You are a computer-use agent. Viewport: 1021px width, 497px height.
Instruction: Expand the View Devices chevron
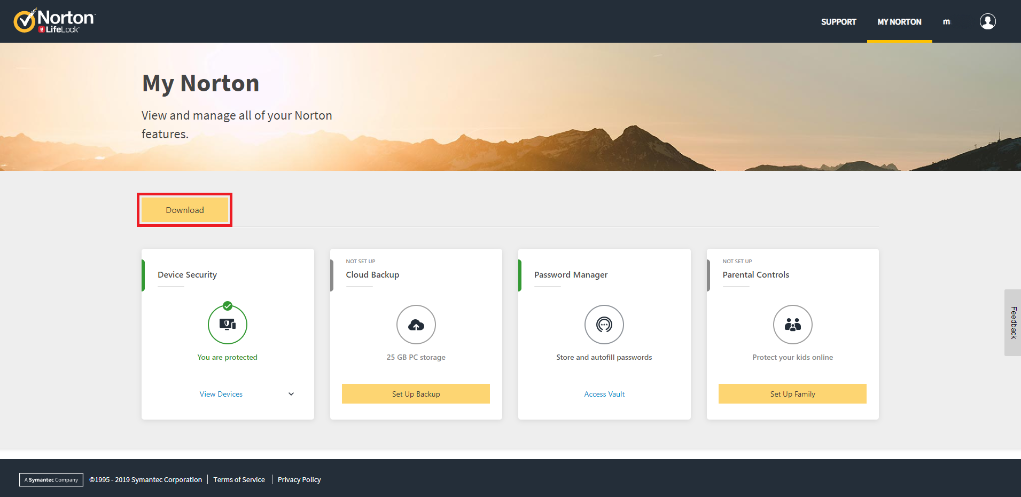tap(291, 394)
